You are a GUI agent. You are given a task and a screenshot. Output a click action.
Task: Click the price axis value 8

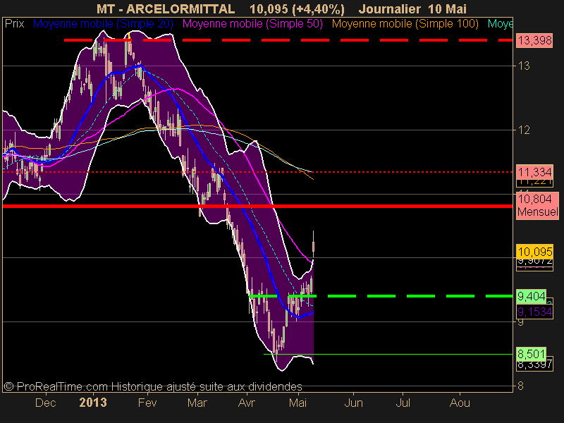click(x=520, y=386)
